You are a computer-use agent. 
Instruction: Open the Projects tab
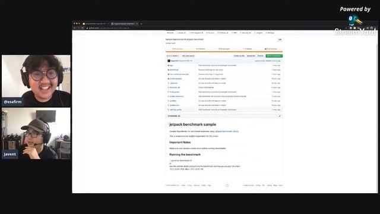click(223, 33)
